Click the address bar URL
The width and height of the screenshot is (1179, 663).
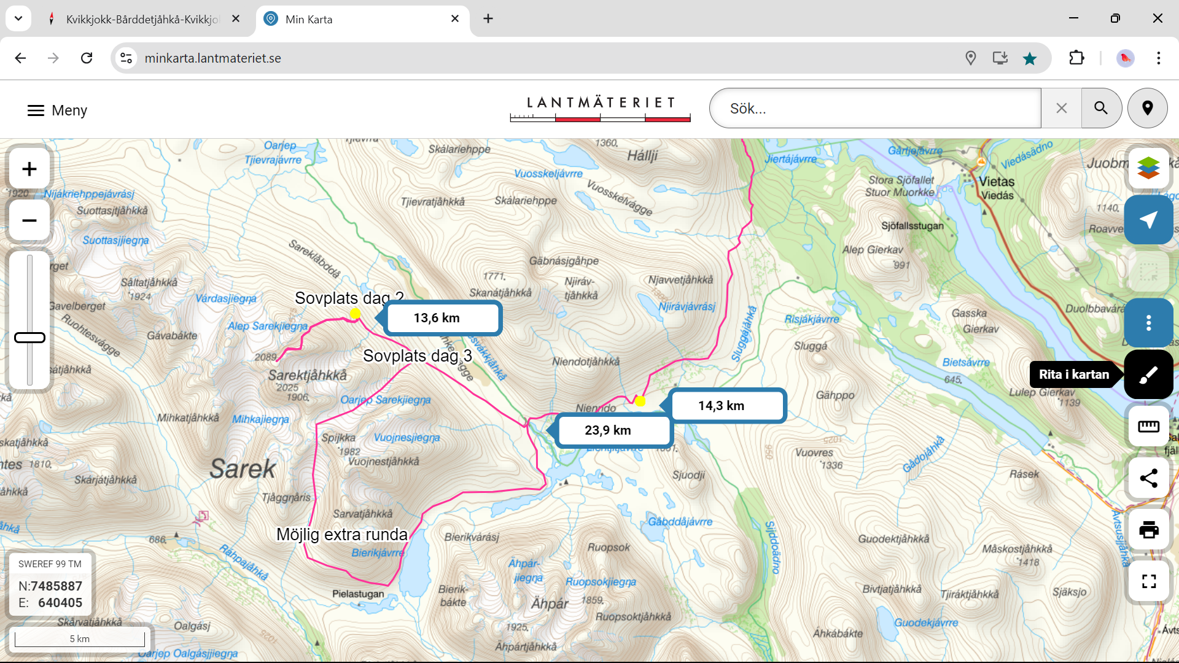coord(213,58)
